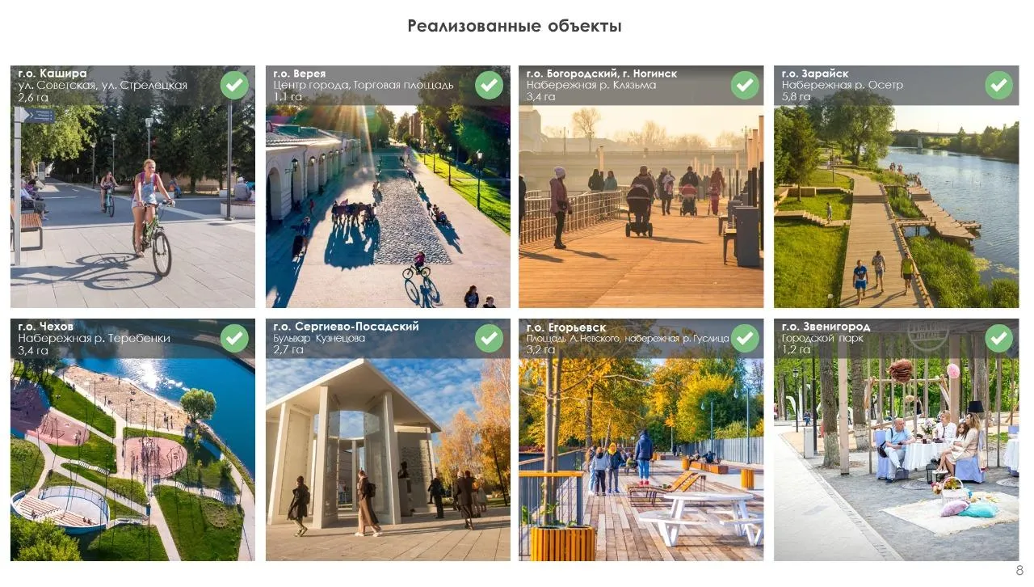Image resolution: width=1034 pixels, height=587 pixels.
Task: Click the green checkmark on Верея card
Action: point(489,85)
